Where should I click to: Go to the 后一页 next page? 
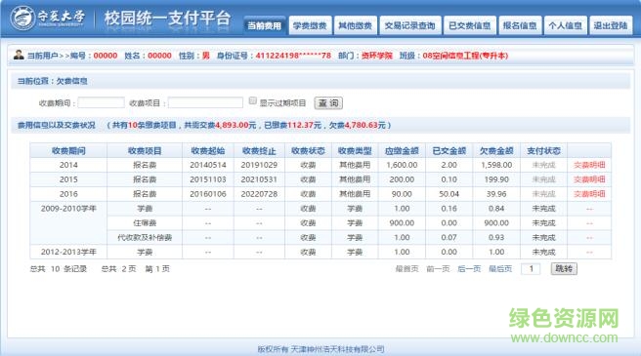(469, 268)
